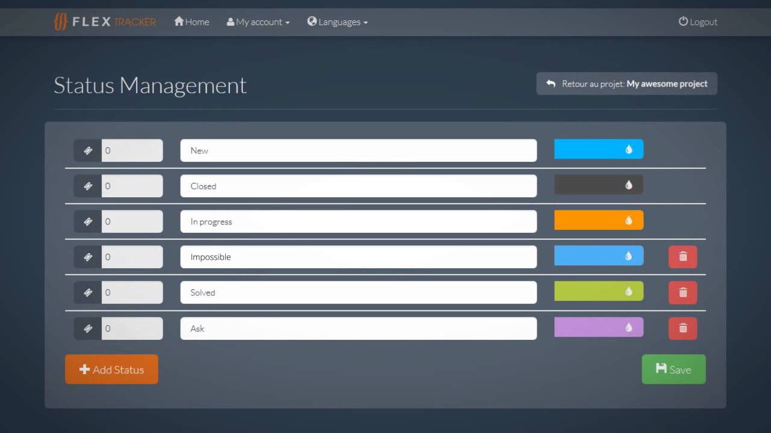This screenshot has height=433, width=771.
Task: Click the Flex Tracker logo
Action: click(105, 22)
